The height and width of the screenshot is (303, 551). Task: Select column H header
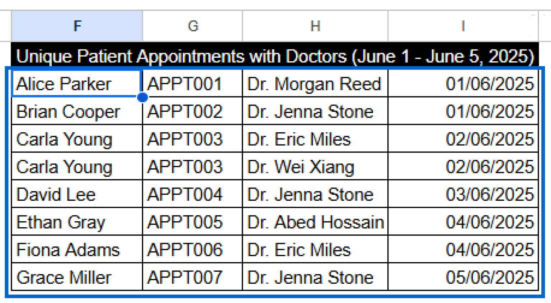pos(315,25)
